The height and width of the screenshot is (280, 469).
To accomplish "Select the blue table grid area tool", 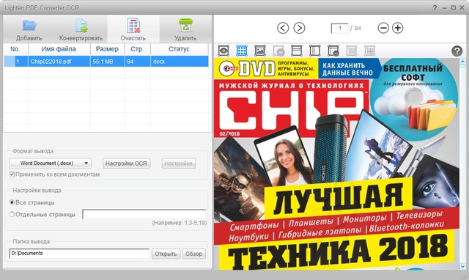I will point(242,51).
